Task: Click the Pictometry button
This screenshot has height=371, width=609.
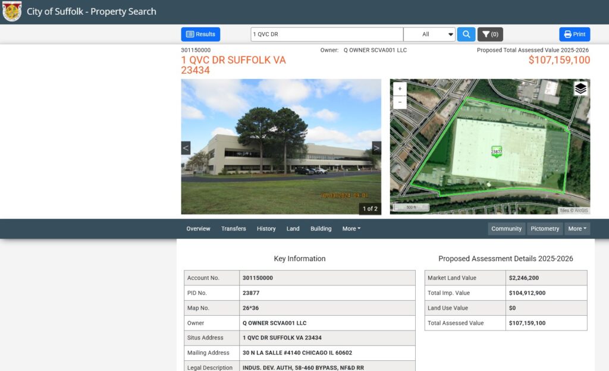Action: (545, 228)
